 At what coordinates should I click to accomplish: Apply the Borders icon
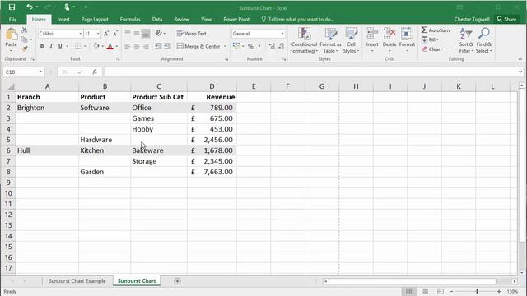(77, 46)
